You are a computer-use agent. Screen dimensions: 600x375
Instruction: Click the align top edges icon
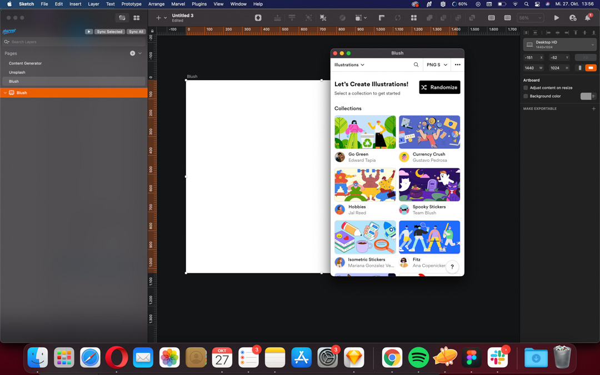(576, 33)
